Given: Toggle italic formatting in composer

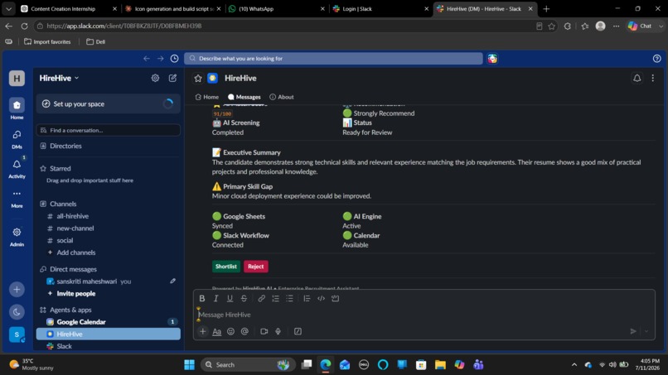Looking at the screenshot, I should click(x=216, y=298).
